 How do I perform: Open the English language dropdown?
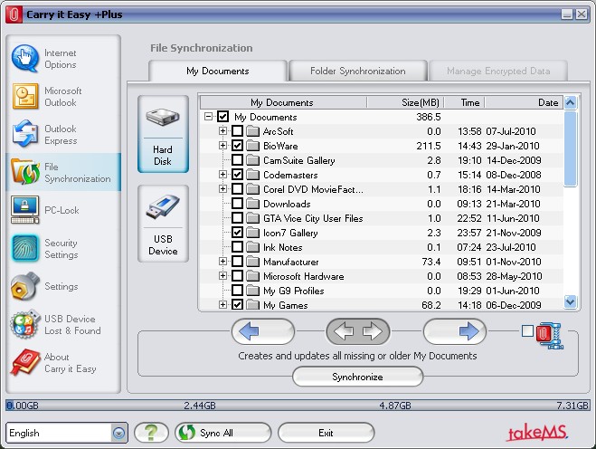[x=118, y=433]
